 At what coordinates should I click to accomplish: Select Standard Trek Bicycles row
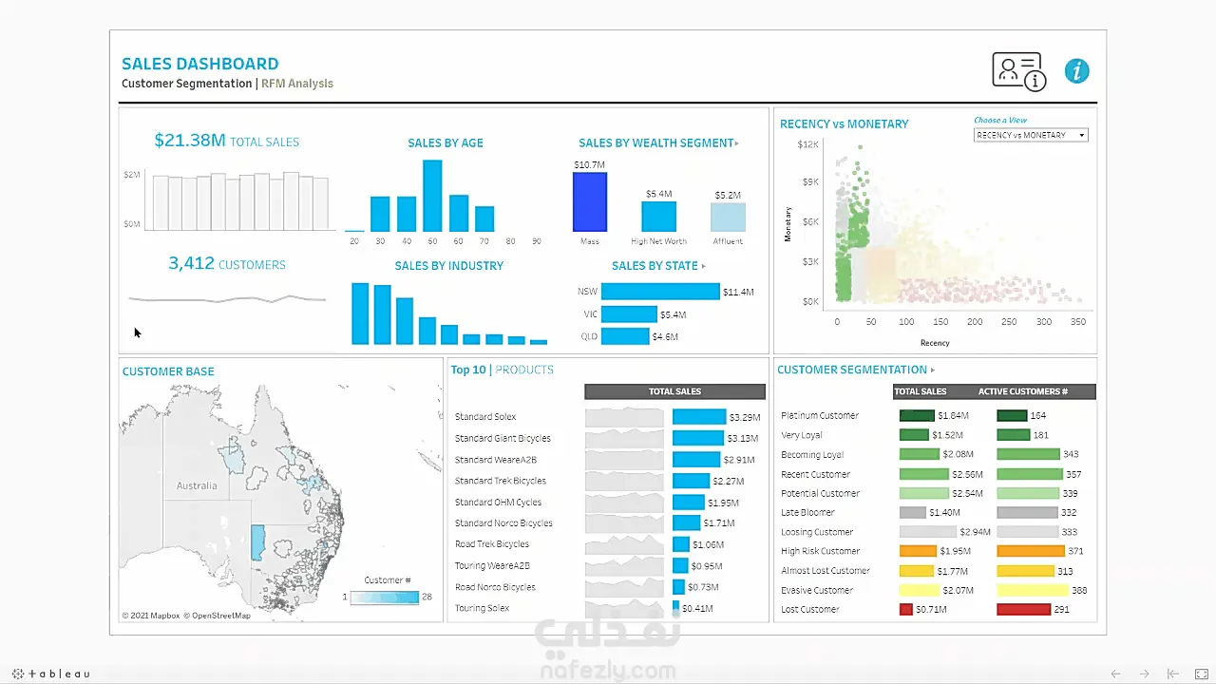pyautogui.click(x=500, y=481)
